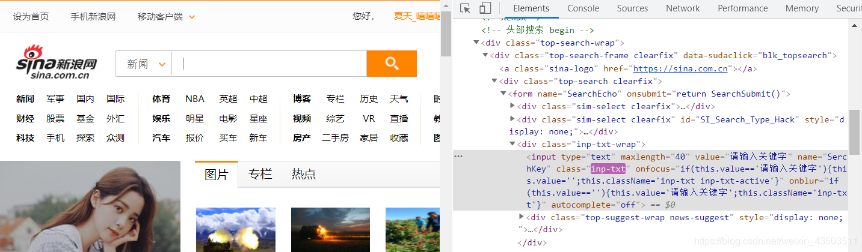Viewport: 862px width, 252px height.
Task: Open the 移动客户端 dropdown arrow
Action: [x=192, y=17]
